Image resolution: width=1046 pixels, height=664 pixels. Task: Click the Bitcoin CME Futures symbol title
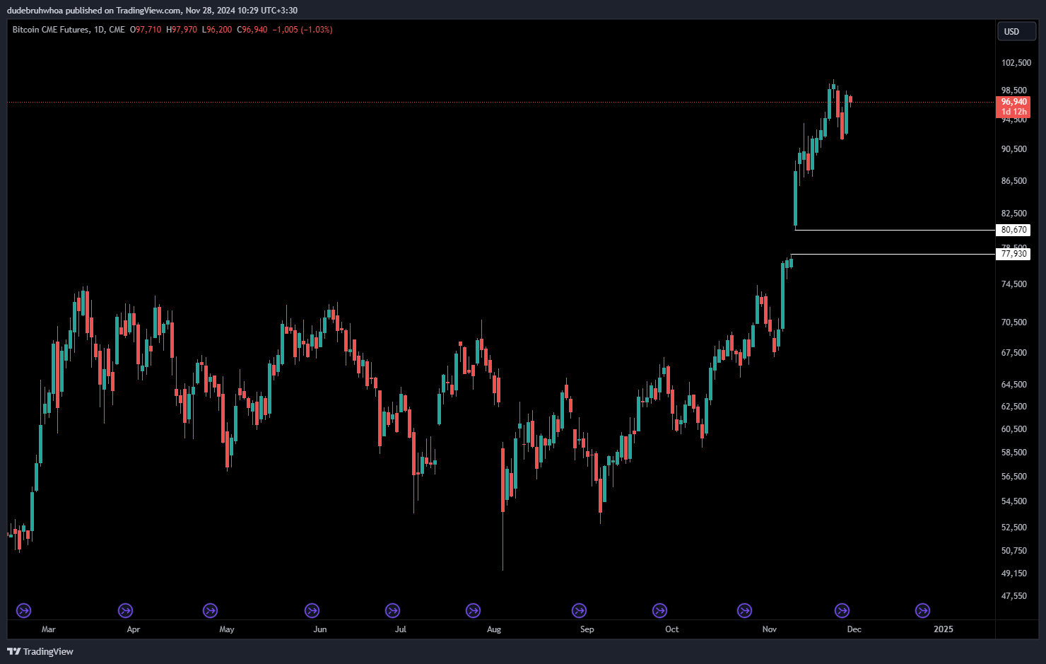[x=51, y=30]
